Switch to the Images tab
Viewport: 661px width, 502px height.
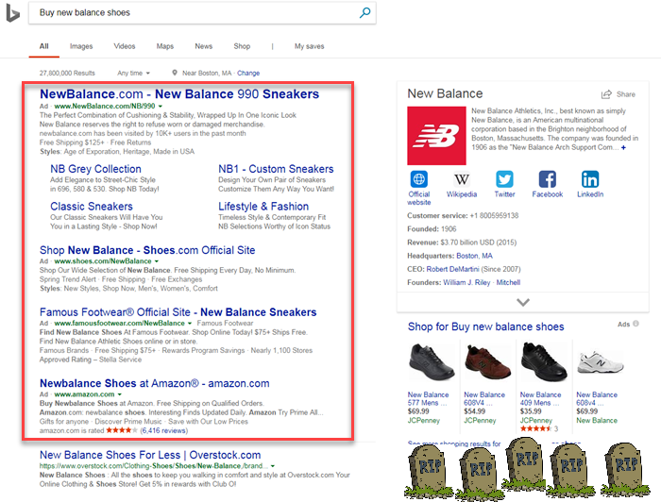coord(81,46)
